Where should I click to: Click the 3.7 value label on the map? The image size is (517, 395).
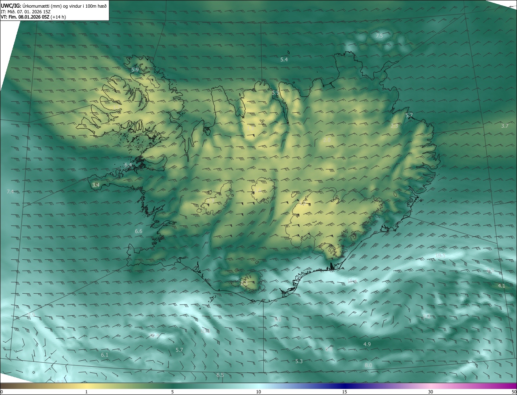[504, 126]
